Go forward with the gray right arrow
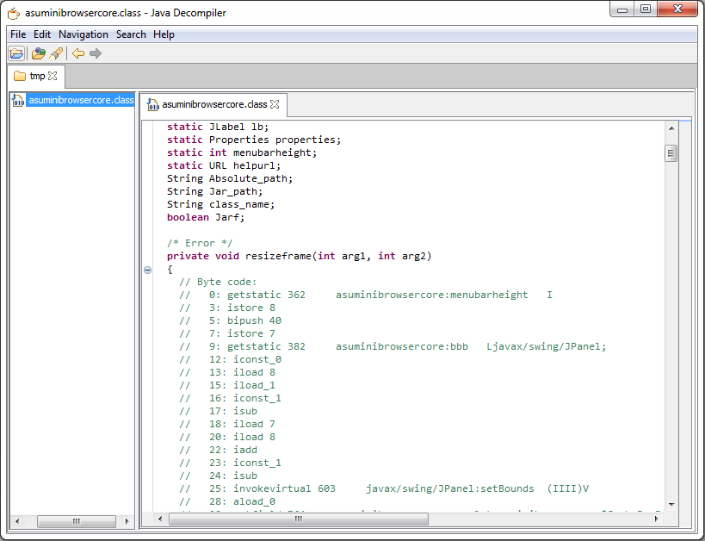This screenshot has width=705, height=541. [x=96, y=53]
